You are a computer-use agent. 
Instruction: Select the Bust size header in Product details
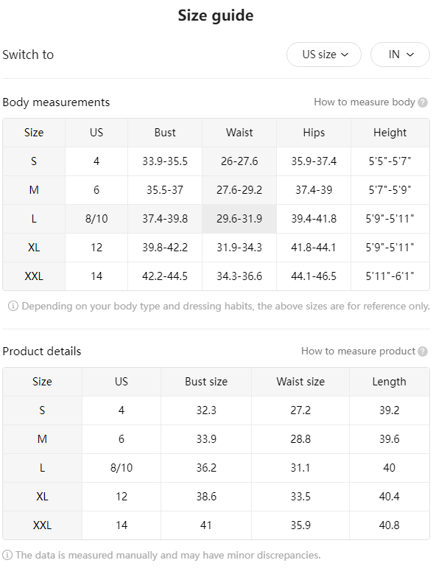click(x=206, y=382)
